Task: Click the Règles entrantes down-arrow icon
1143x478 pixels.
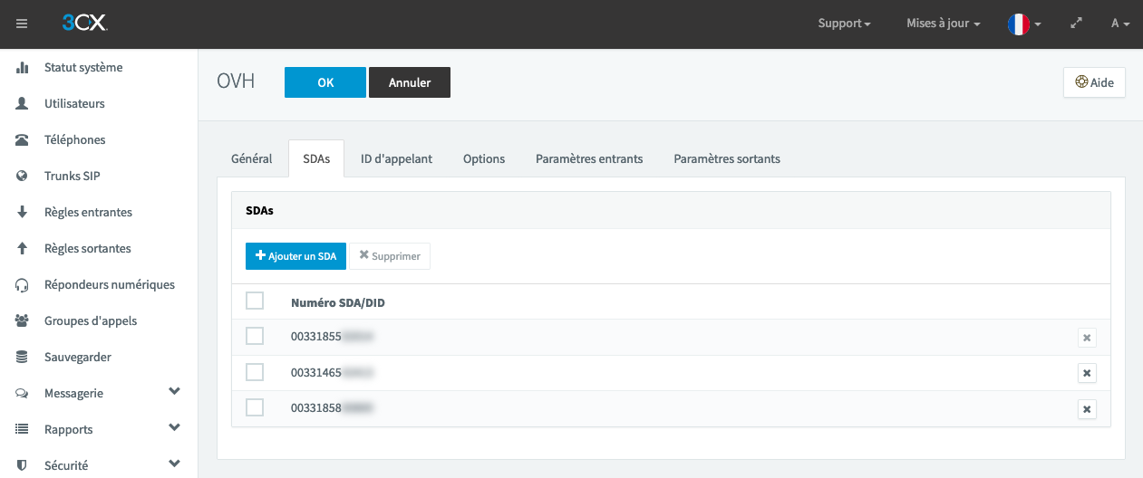Action: coord(23,213)
